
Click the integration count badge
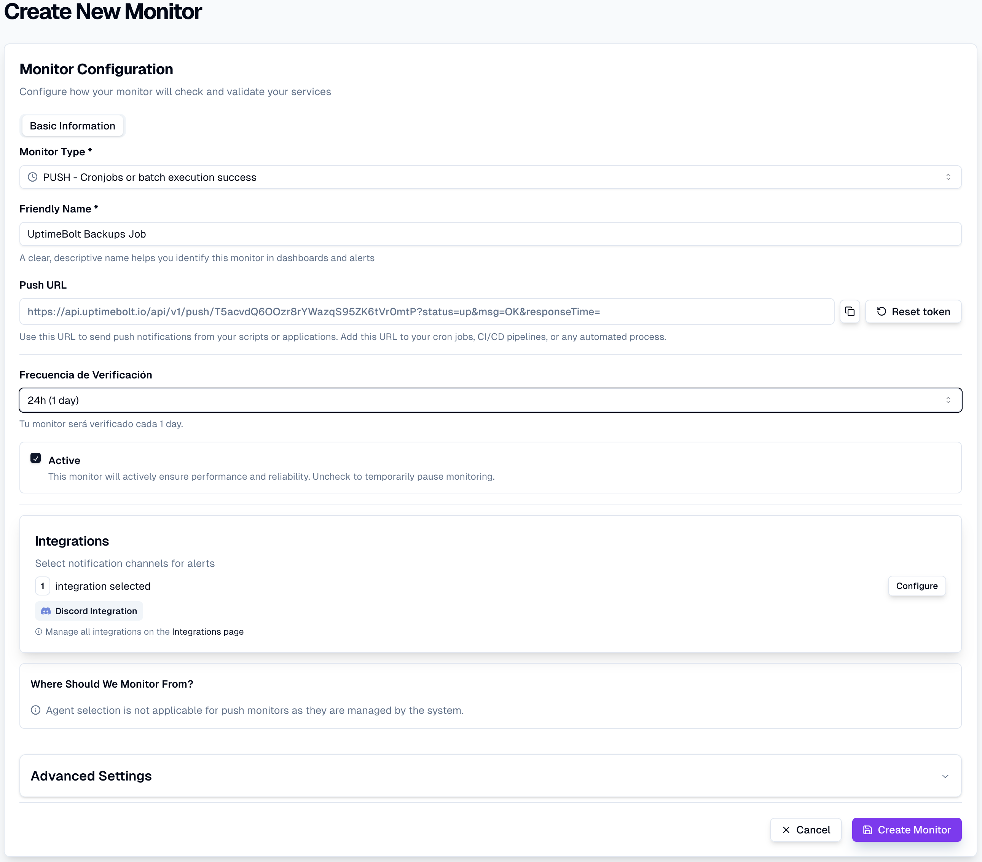click(43, 586)
